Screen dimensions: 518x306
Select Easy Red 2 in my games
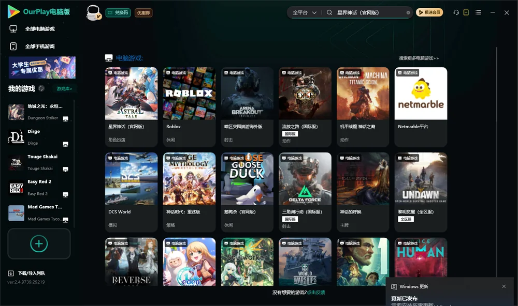(39, 188)
